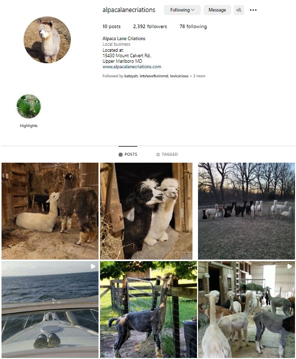Image resolution: width=296 pixels, height=359 pixels.
Task: Open the Highlights story circle
Action: tap(29, 106)
